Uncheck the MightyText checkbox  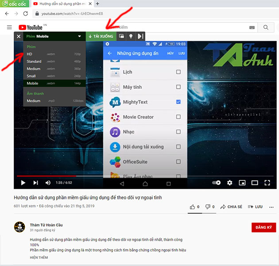click(178, 102)
